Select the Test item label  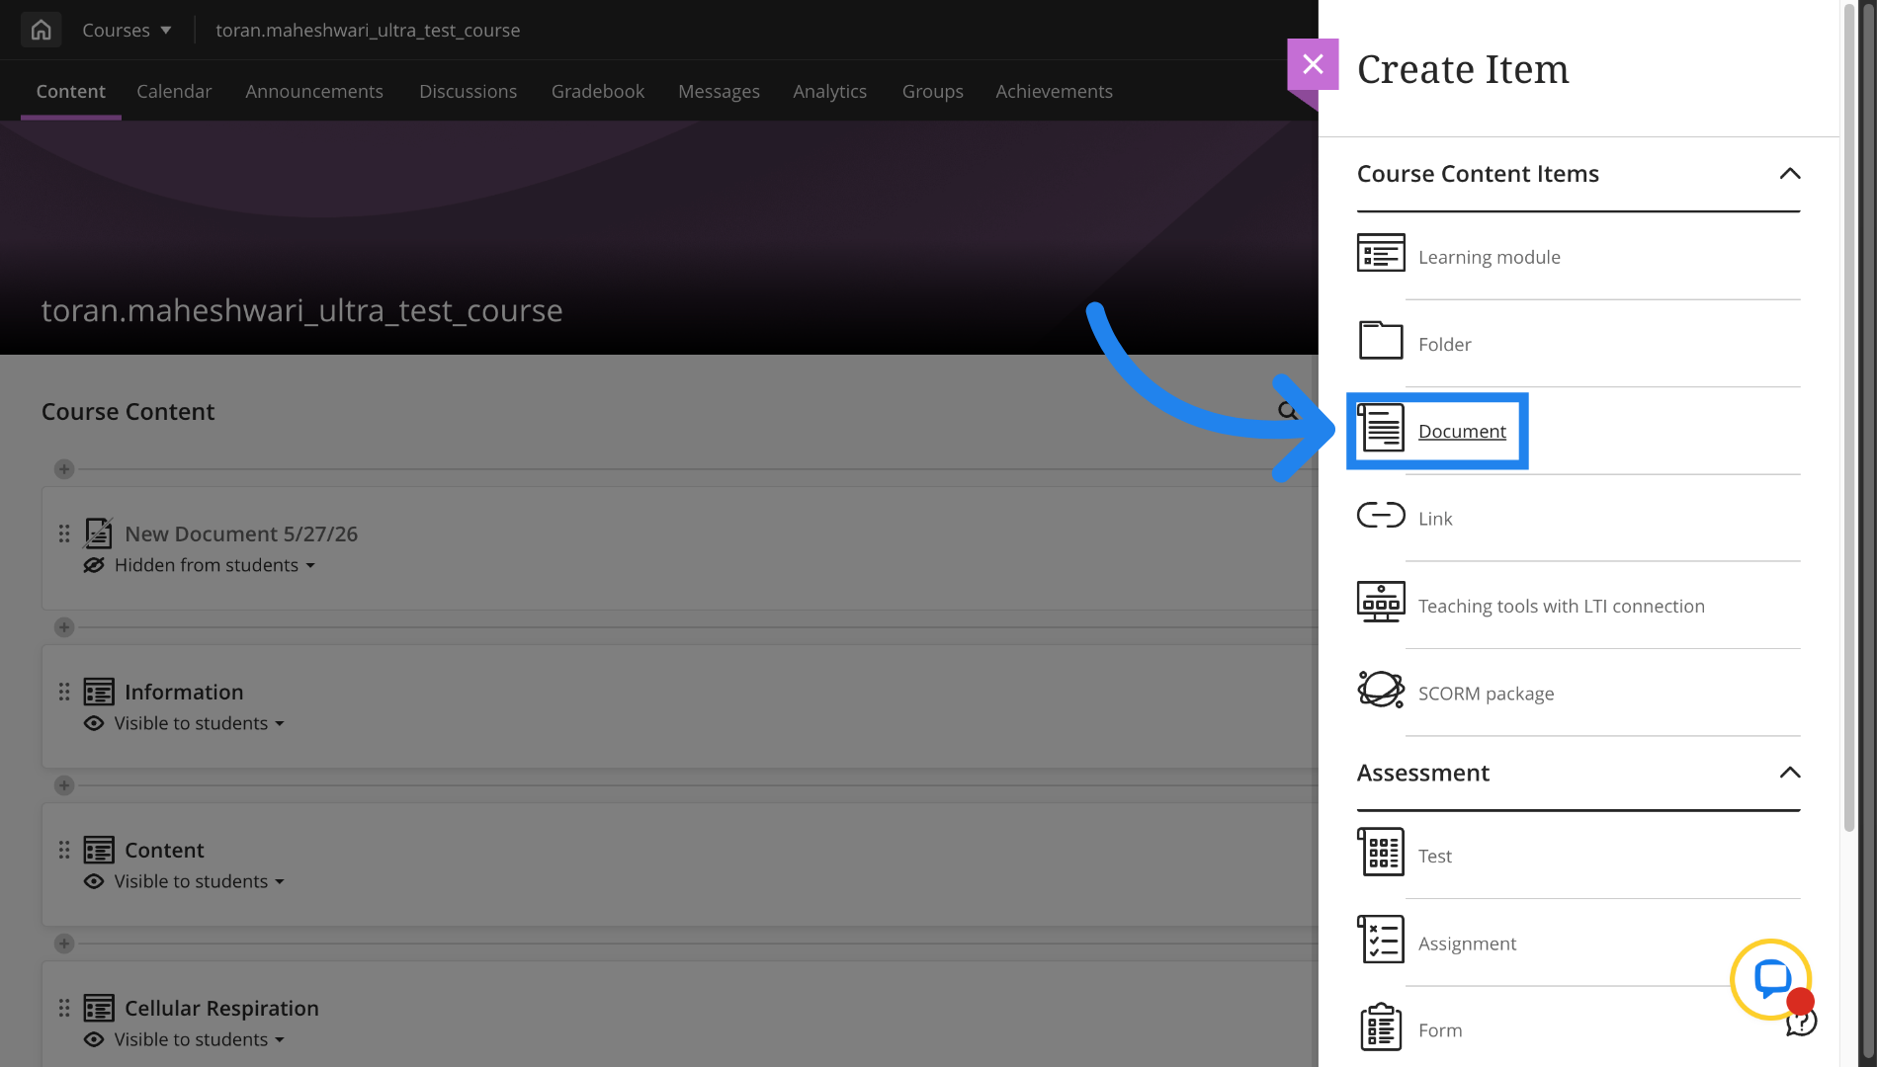1434,856
